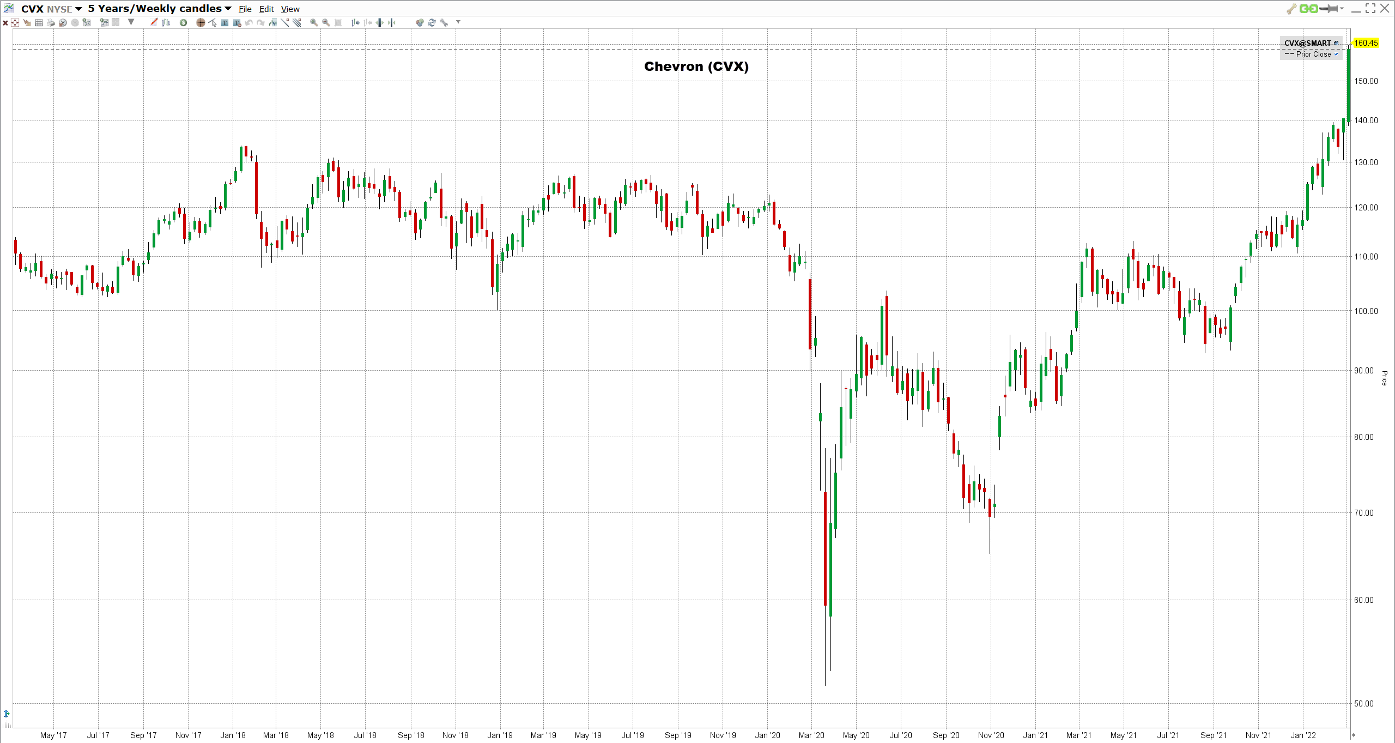The height and width of the screenshot is (743, 1395).
Task: Toggle the brown crosshair cursor icon
Action: [x=201, y=22]
